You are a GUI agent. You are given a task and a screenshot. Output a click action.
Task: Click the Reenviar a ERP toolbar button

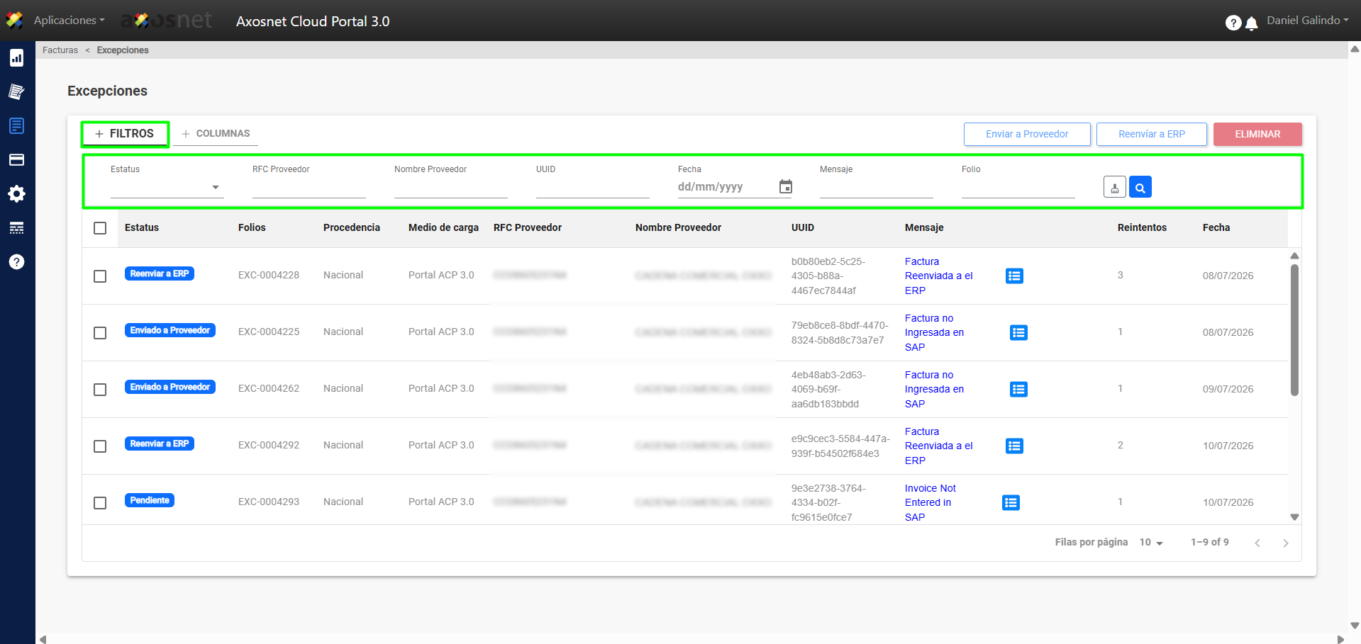coord(1152,134)
